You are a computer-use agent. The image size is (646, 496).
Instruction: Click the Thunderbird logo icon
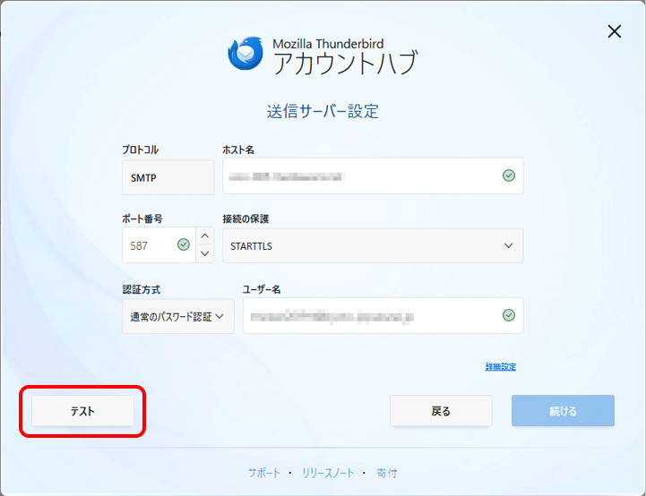245,54
